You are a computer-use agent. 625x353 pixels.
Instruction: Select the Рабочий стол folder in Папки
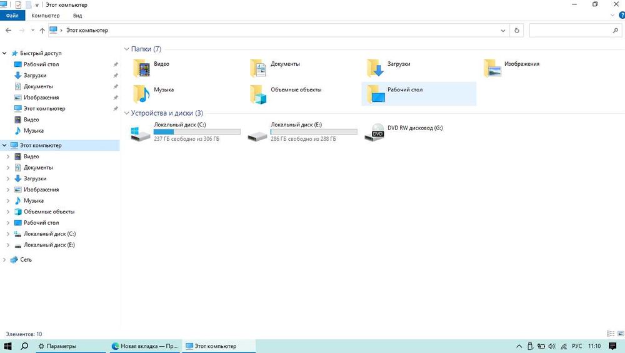click(x=419, y=94)
